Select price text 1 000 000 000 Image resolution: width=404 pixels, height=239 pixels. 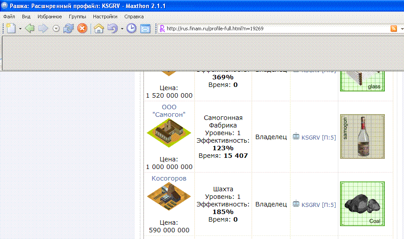169,167
